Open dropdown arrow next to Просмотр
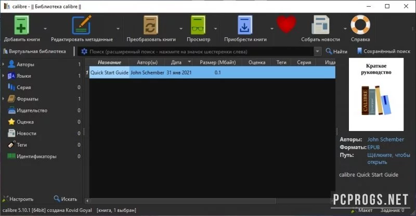The height and width of the screenshot is (216, 416). pyautogui.click(x=215, y=28)
